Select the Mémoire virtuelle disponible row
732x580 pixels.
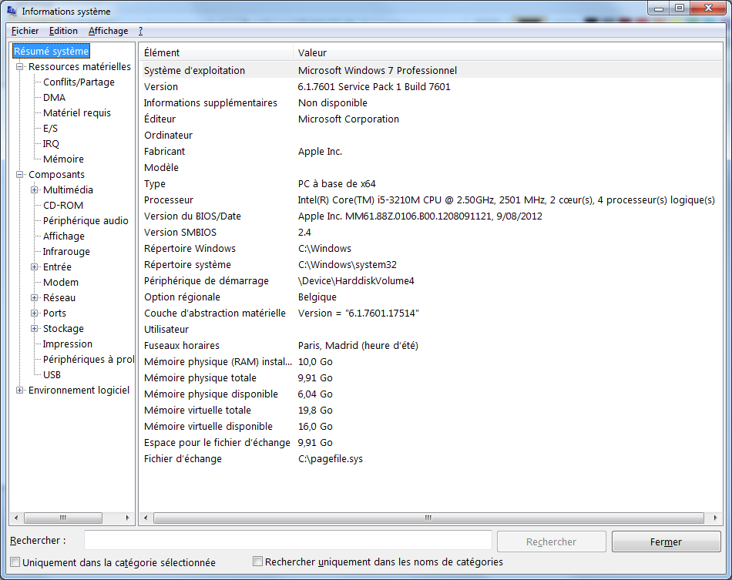pyautogui.click(x=431, y=427)
